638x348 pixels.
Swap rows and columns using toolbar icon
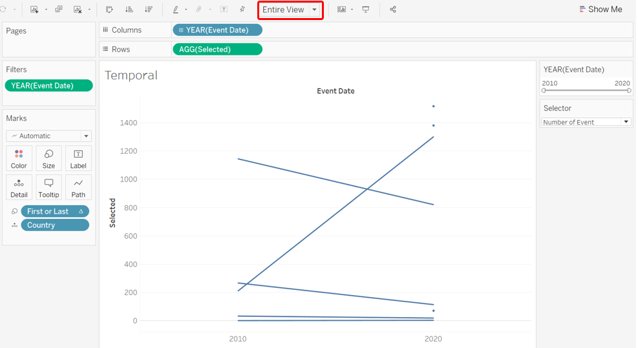(109, 10)
